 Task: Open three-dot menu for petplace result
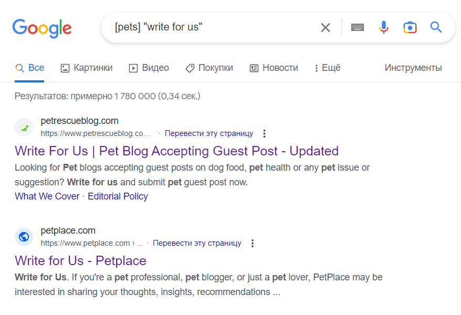point(252,243)
